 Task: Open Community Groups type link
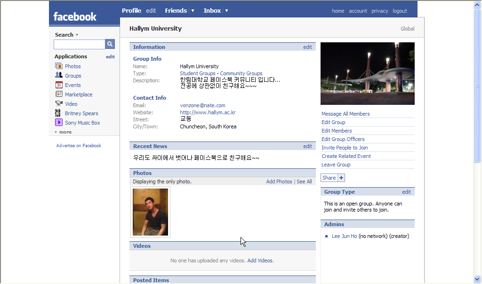tap(241, 73)
